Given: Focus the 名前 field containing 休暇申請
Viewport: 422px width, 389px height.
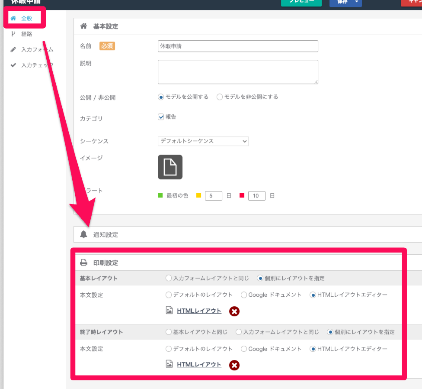Looking at the screenshot, I should tap(238, 46).
